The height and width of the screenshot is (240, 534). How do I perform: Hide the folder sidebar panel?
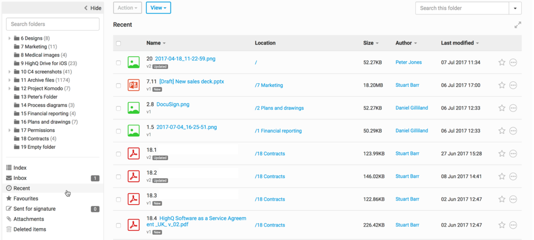tap(93, 8)
